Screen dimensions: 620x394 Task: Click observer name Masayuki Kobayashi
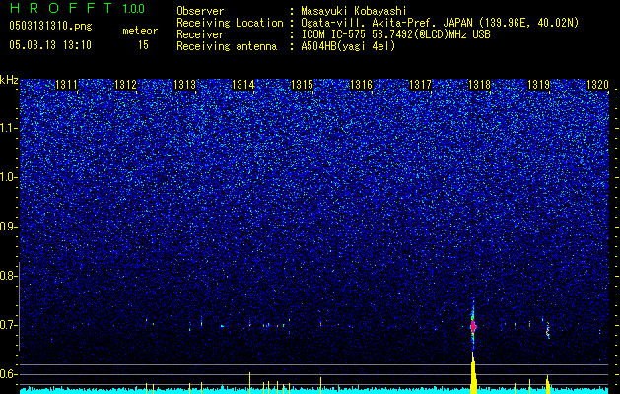pyautogui.click(x=354, y=12)
